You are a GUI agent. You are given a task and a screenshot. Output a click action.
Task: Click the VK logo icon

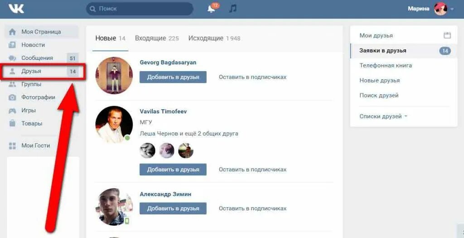[x=16, y=9]
